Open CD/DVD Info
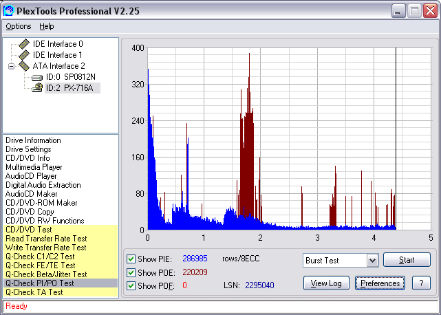This screenshot has height=315, width=441. point(28,158)
